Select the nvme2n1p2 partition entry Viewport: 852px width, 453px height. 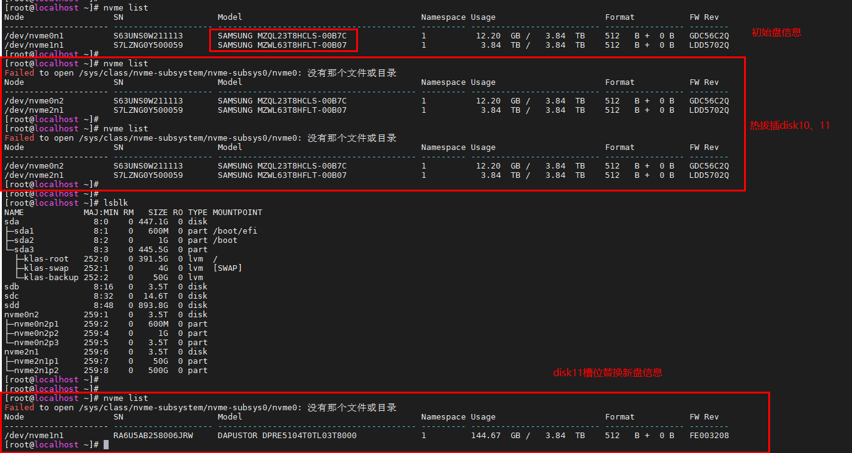click(36, 370)
